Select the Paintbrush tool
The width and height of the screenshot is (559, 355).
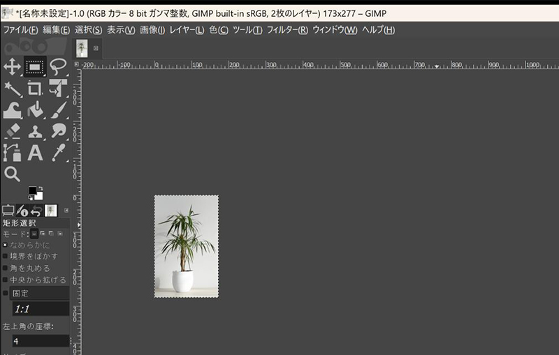click(x=59, y=110)
